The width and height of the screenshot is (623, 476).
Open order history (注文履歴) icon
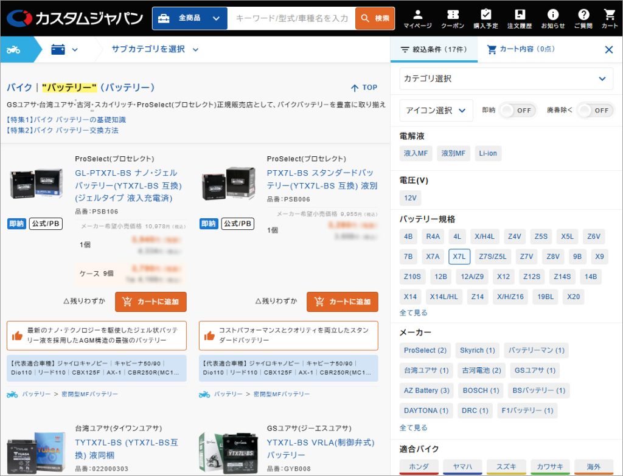pyautogui.click(x=520, y=19)
